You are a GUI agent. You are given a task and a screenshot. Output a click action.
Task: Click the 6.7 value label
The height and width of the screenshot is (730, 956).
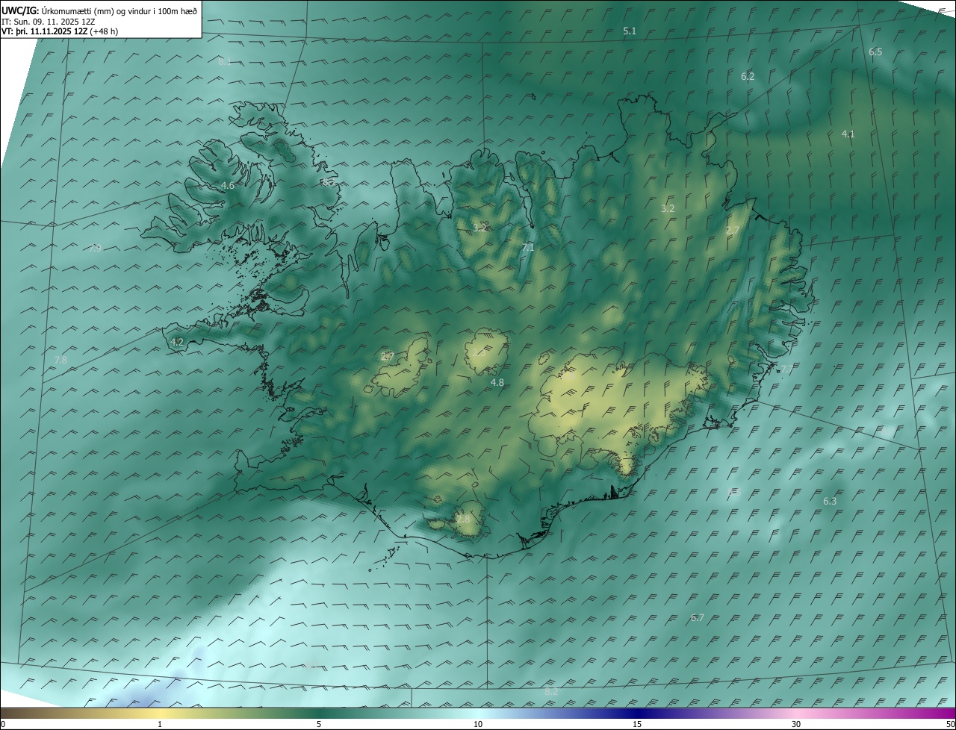(698, 617)
